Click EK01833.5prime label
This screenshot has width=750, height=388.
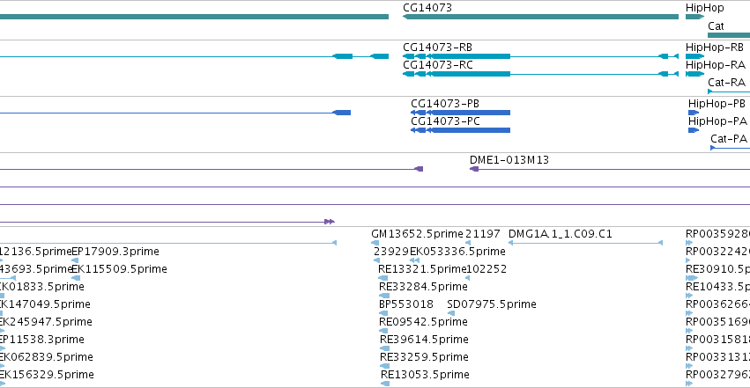pyautogui.click(x=41, y=287)
